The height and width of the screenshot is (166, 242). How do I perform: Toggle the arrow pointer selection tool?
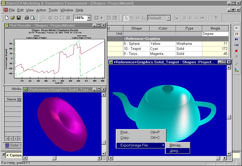click(126, 18)
